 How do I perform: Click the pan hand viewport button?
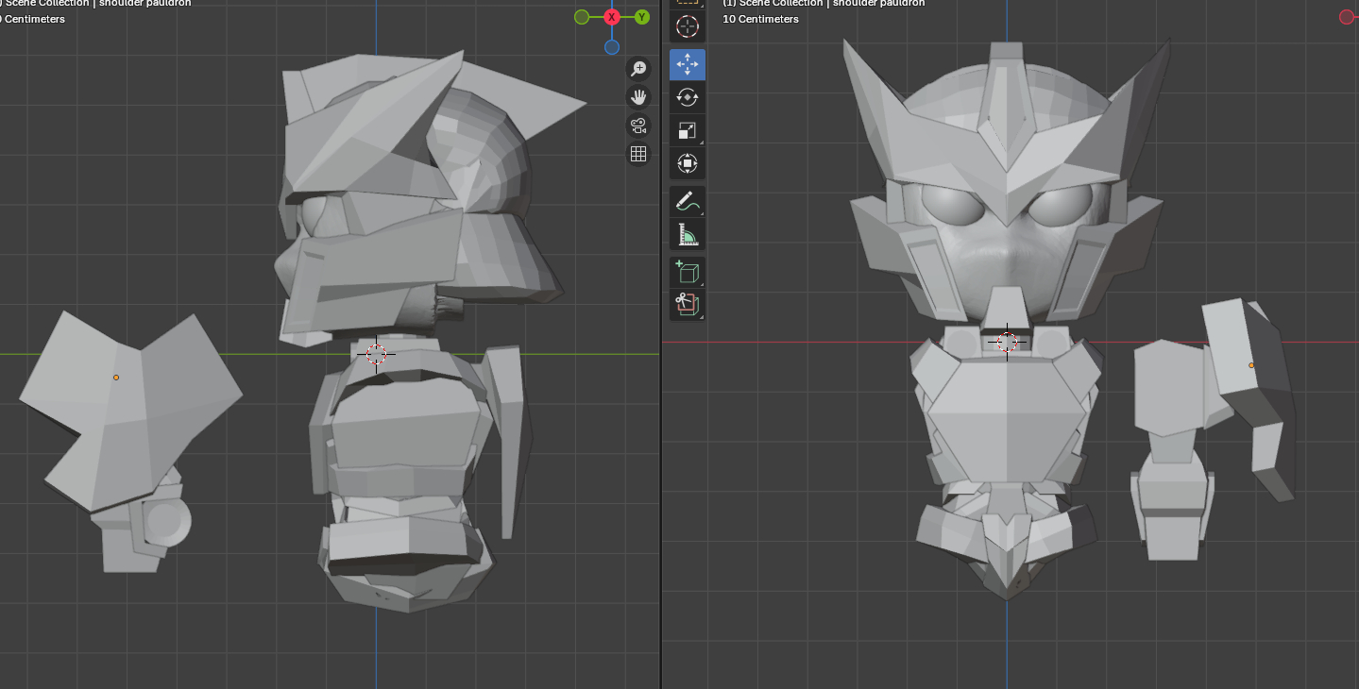(638, 97)
